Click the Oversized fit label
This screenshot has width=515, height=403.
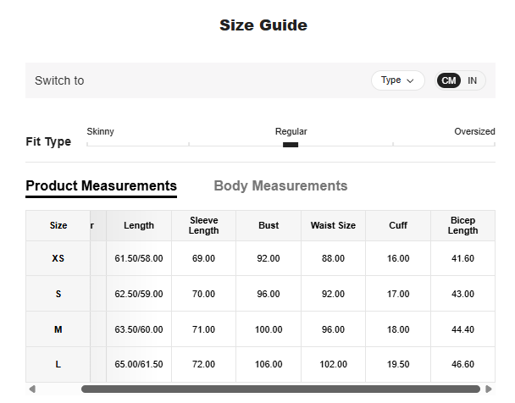coord(474,131)
